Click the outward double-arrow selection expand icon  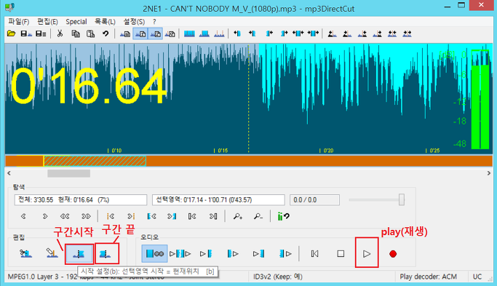[298, 33]
